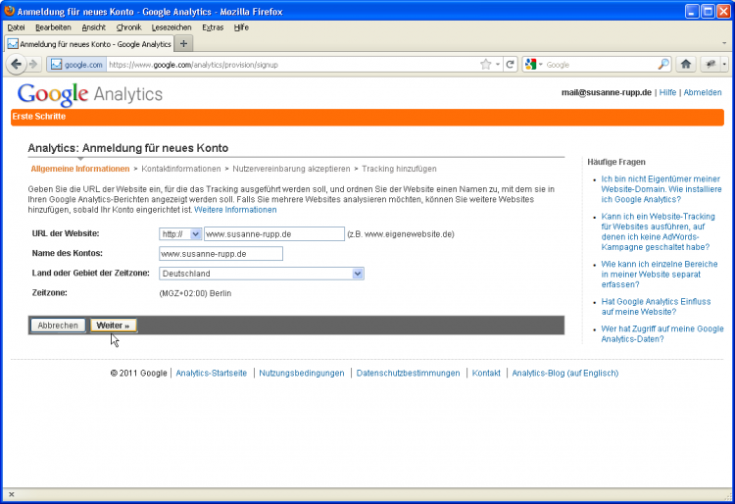Expand the Deutschland country dropdown
The width and height of the screenshot is (735, 504).
358,274
